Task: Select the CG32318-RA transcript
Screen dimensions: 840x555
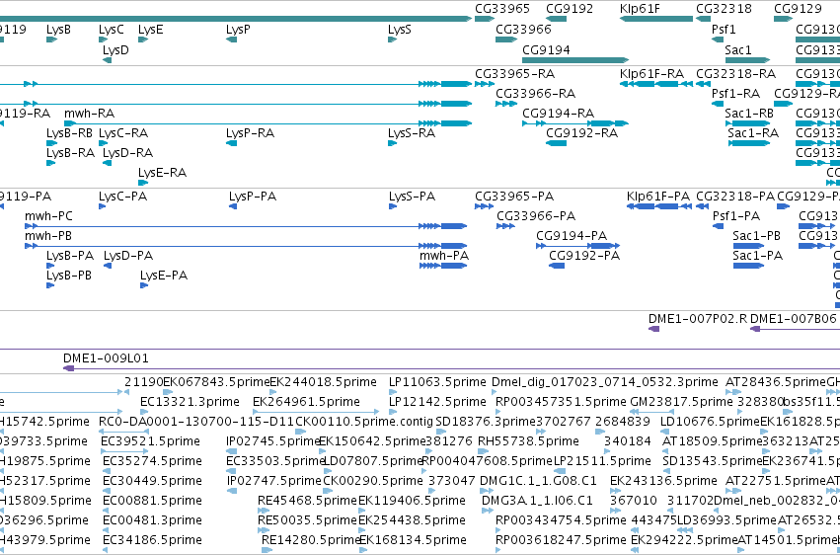Action: pyautogui.click(x=703, y=84)
